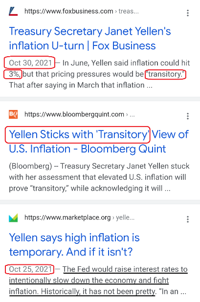The image size is (200, 302).
Task: Open the foxbusiness.com URL link
Action: coord(69,11)
